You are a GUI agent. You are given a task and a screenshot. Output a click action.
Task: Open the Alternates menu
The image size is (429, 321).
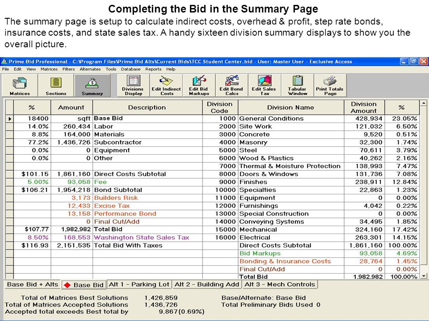pos(90,69)
